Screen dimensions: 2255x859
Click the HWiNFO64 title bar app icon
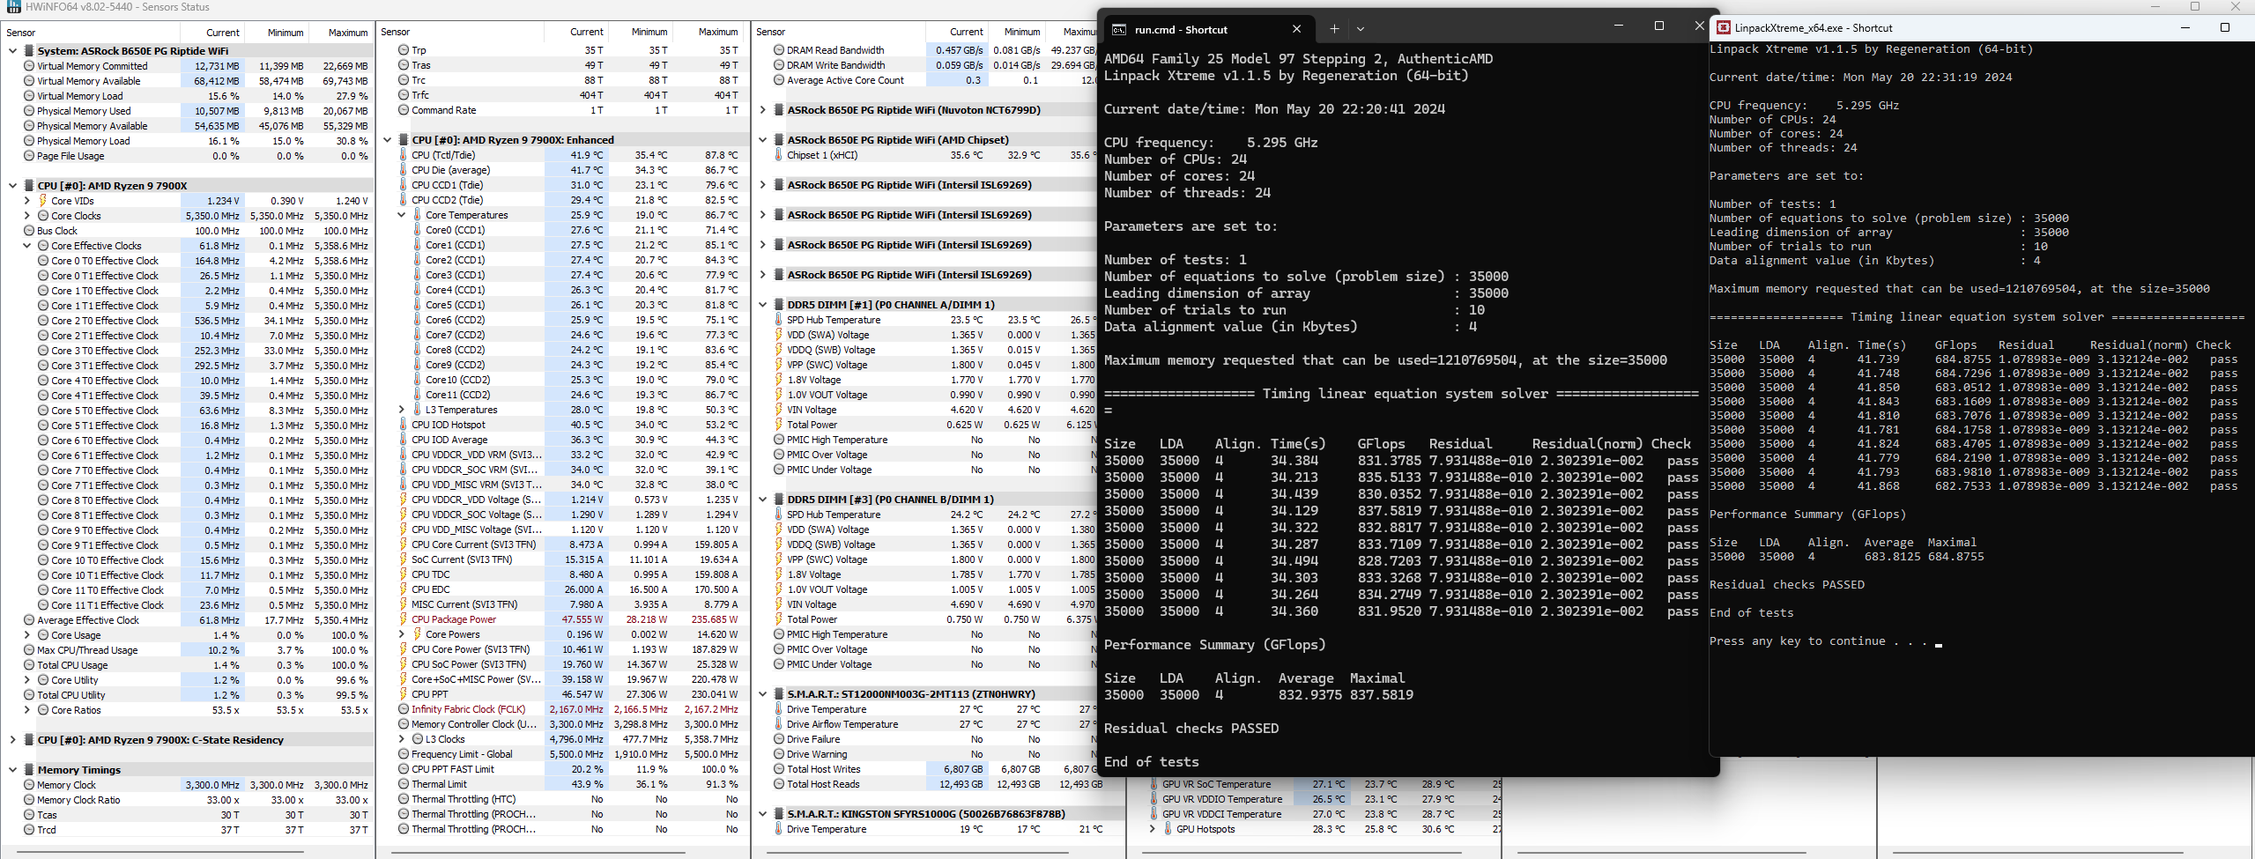point(13,7)
